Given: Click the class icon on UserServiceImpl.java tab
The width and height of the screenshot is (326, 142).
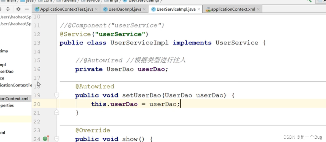Looking at the screenshot, I should (x=154, y=9).
